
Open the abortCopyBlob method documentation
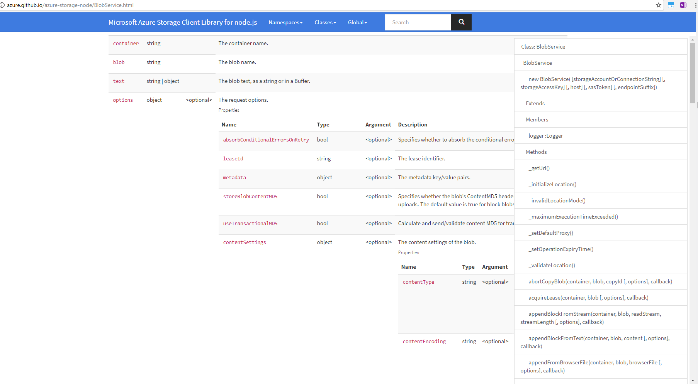pyautogui.click(x=599, y=281)
